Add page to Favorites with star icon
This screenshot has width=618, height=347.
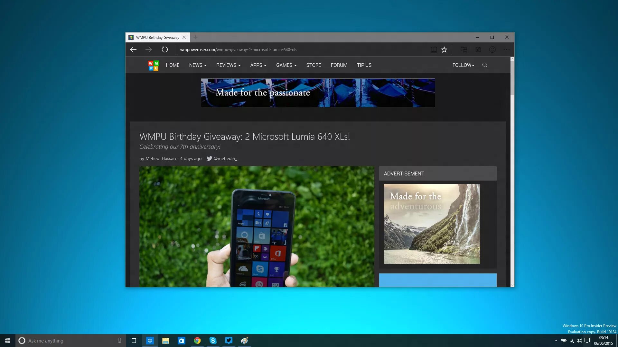click(444, 49)
